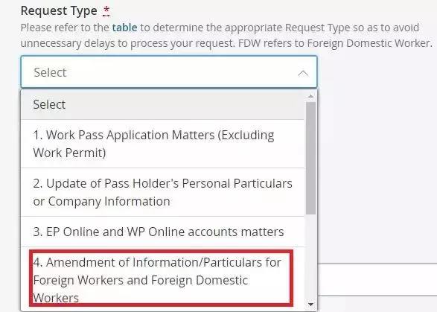
Task: Select '3. EP Online and WP Online accounts matters'
Action: pyautogui.click(x=162, y=232)
